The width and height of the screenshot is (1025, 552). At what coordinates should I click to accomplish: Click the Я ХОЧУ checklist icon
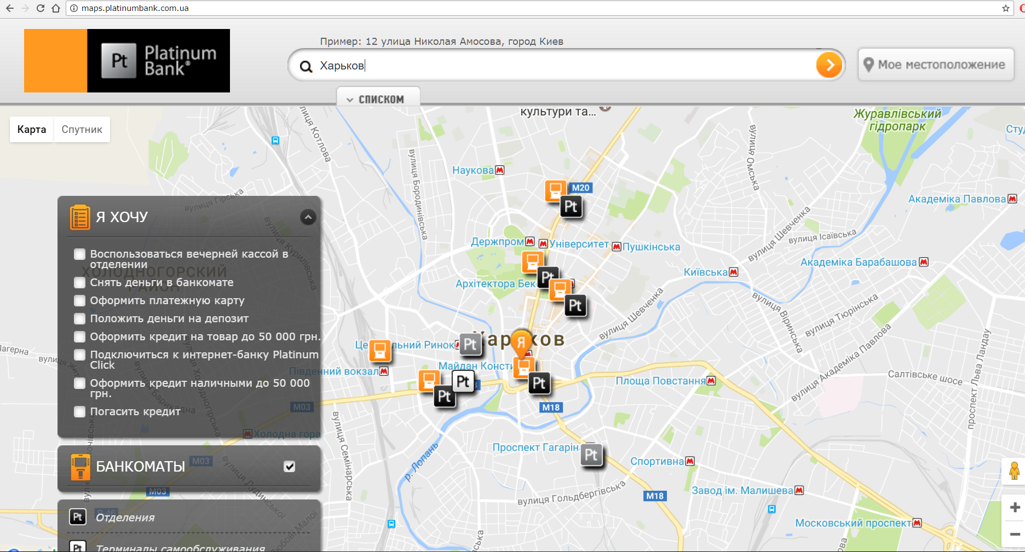[x=80, y=217]
